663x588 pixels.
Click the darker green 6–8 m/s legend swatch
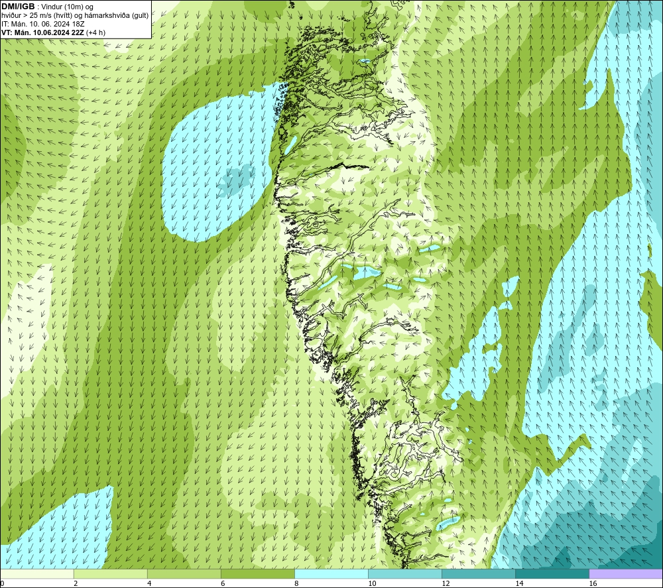[x=258, y=573]
